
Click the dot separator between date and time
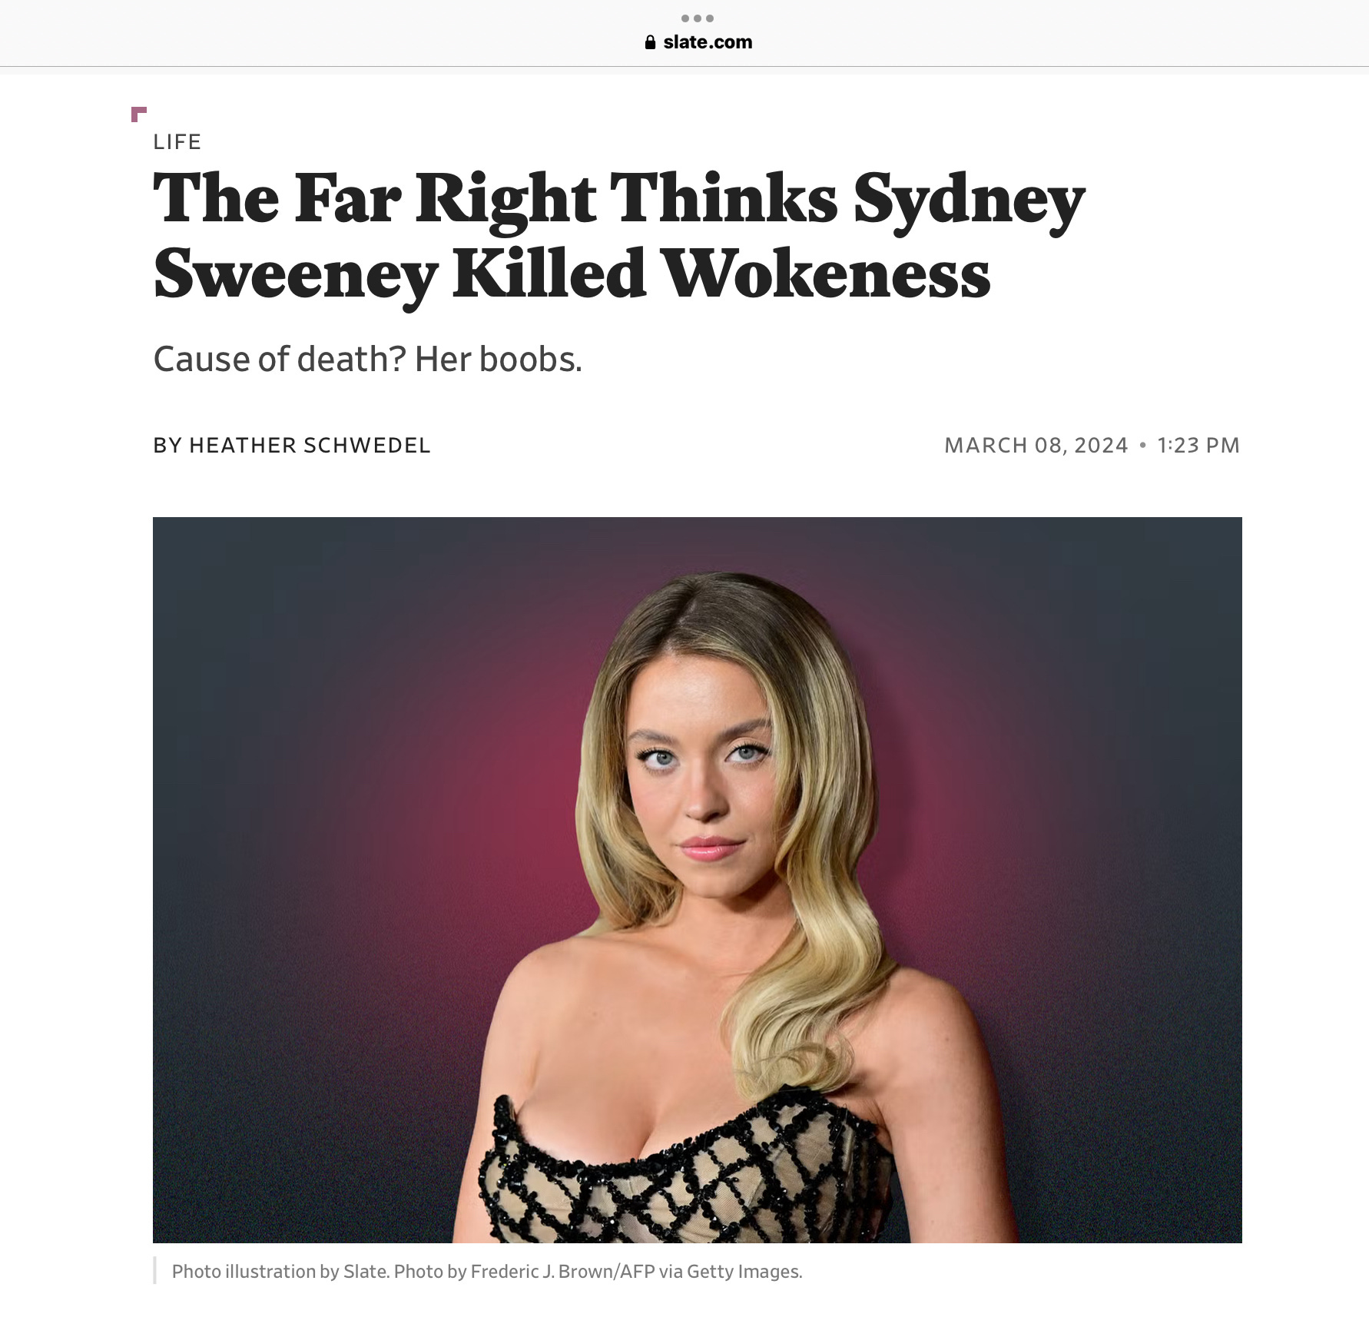click(x=1143, y=445)
